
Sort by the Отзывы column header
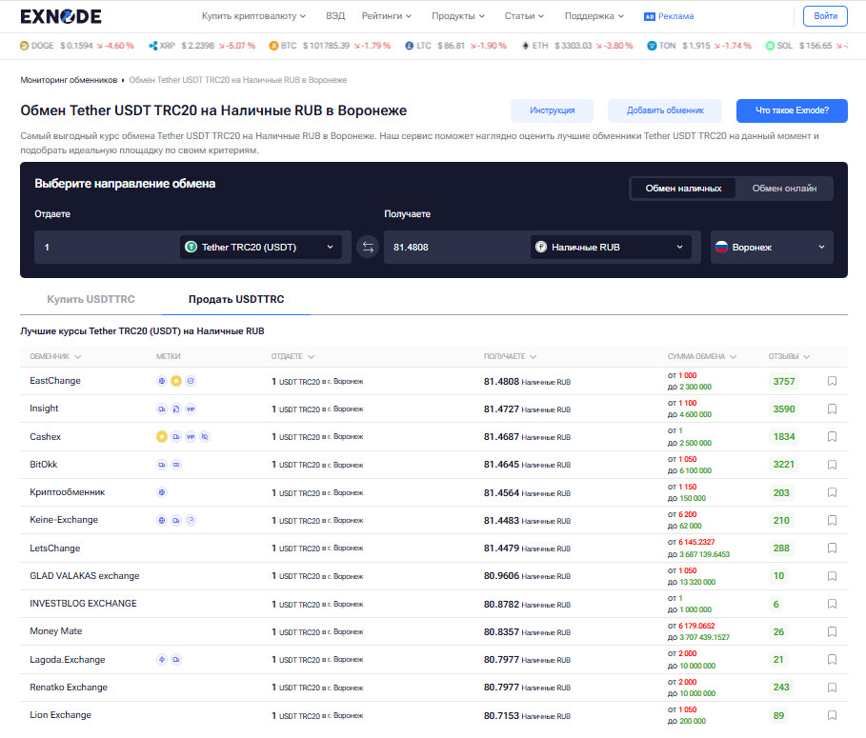(x=789, y=357)
